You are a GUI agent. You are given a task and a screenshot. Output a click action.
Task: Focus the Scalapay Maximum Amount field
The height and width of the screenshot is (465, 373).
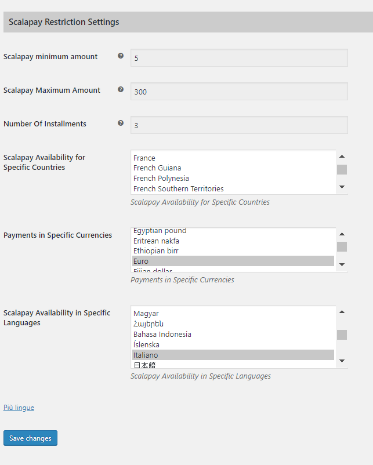click(239, 92)
